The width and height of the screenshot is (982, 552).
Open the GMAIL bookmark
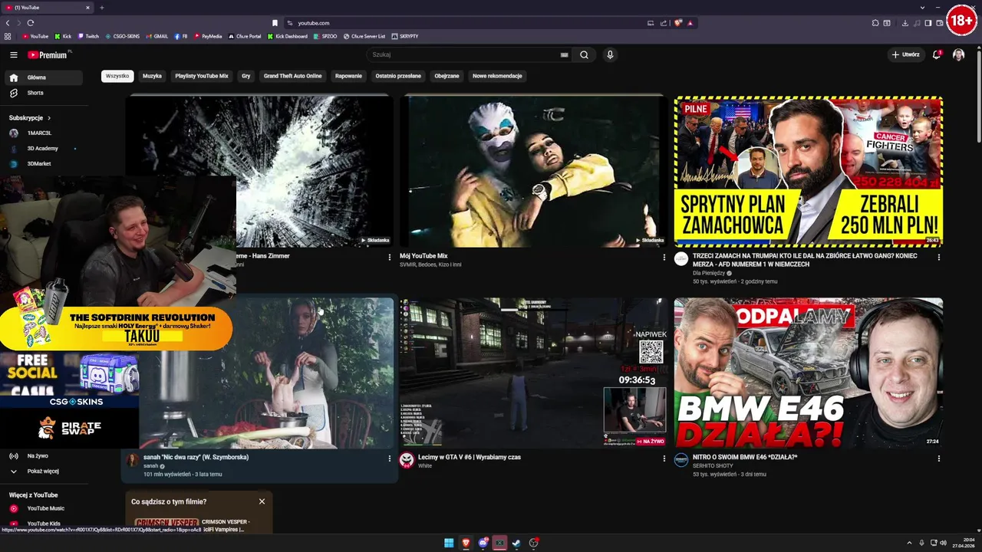point(157,36)
